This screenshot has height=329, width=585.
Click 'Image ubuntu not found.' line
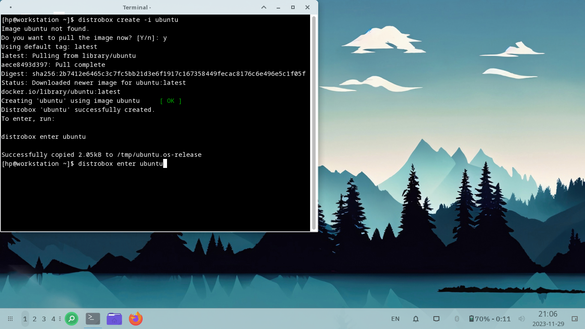click(x=45, y=29)
